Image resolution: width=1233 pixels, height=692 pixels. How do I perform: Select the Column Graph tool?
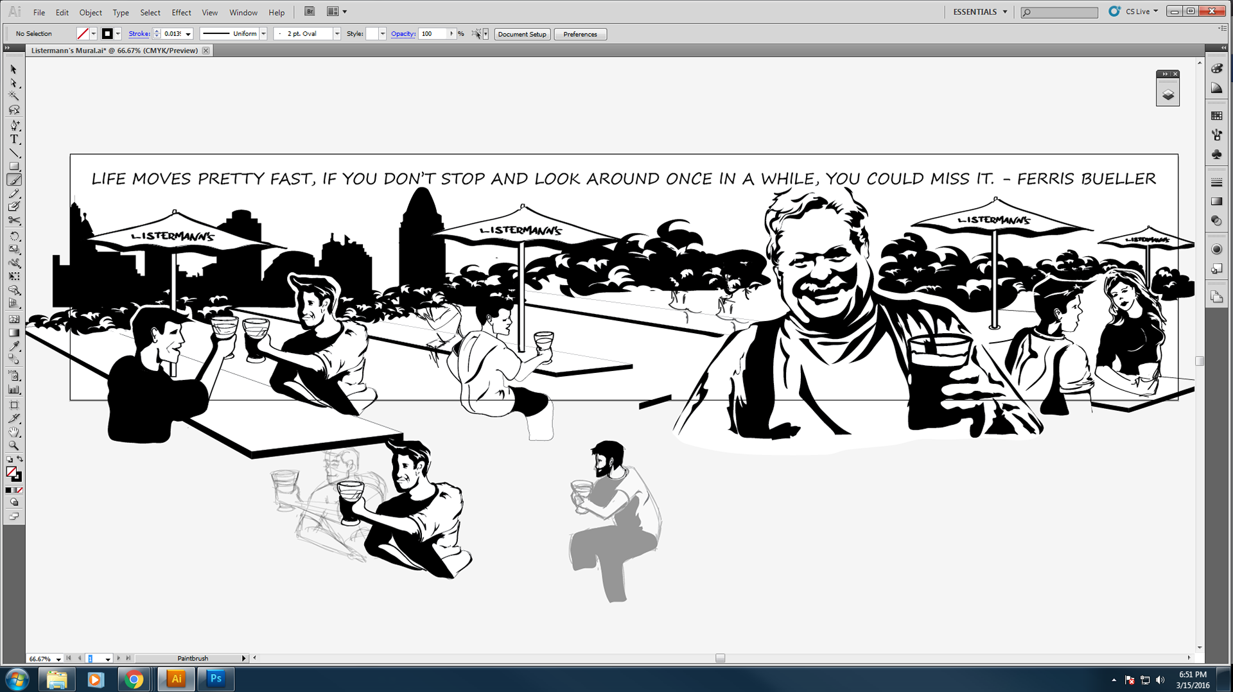(13, 389)
